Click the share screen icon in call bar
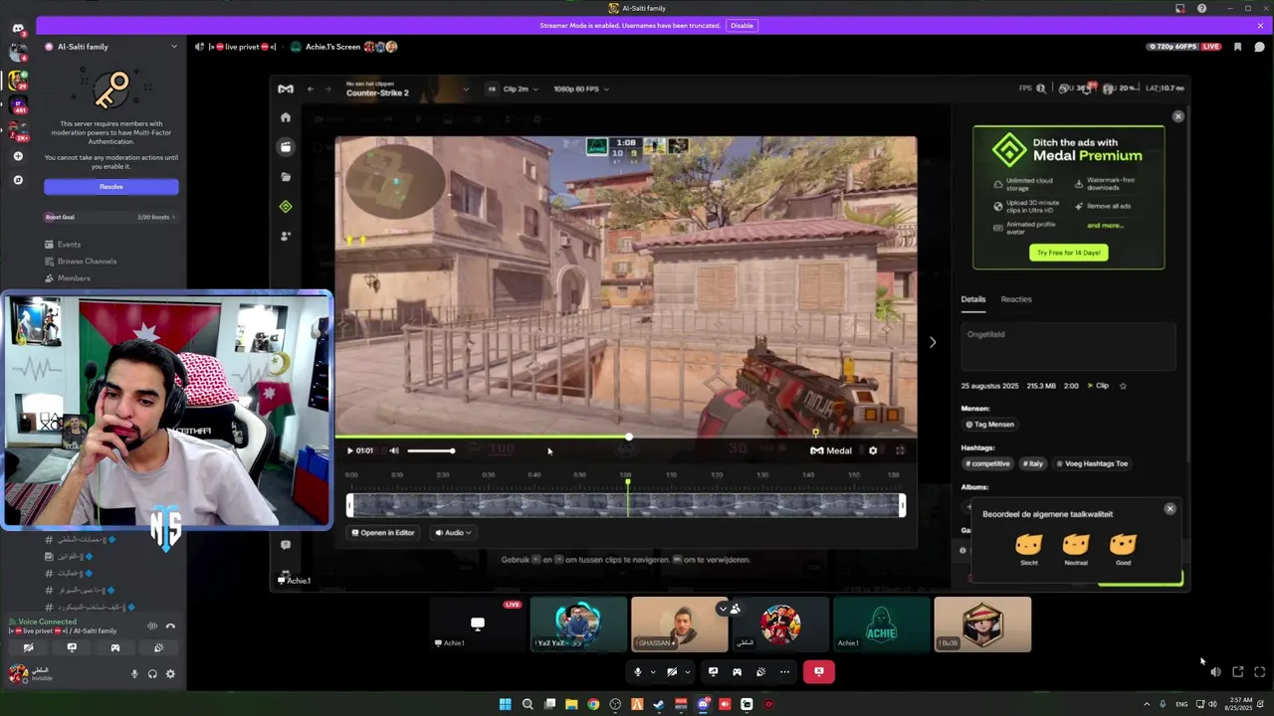 pyautogui.click(x=713, y=672)
